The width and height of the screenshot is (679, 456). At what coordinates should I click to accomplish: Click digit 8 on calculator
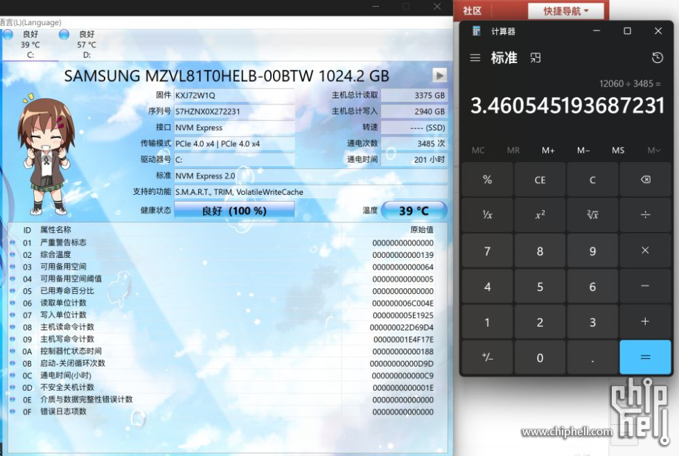540,251
